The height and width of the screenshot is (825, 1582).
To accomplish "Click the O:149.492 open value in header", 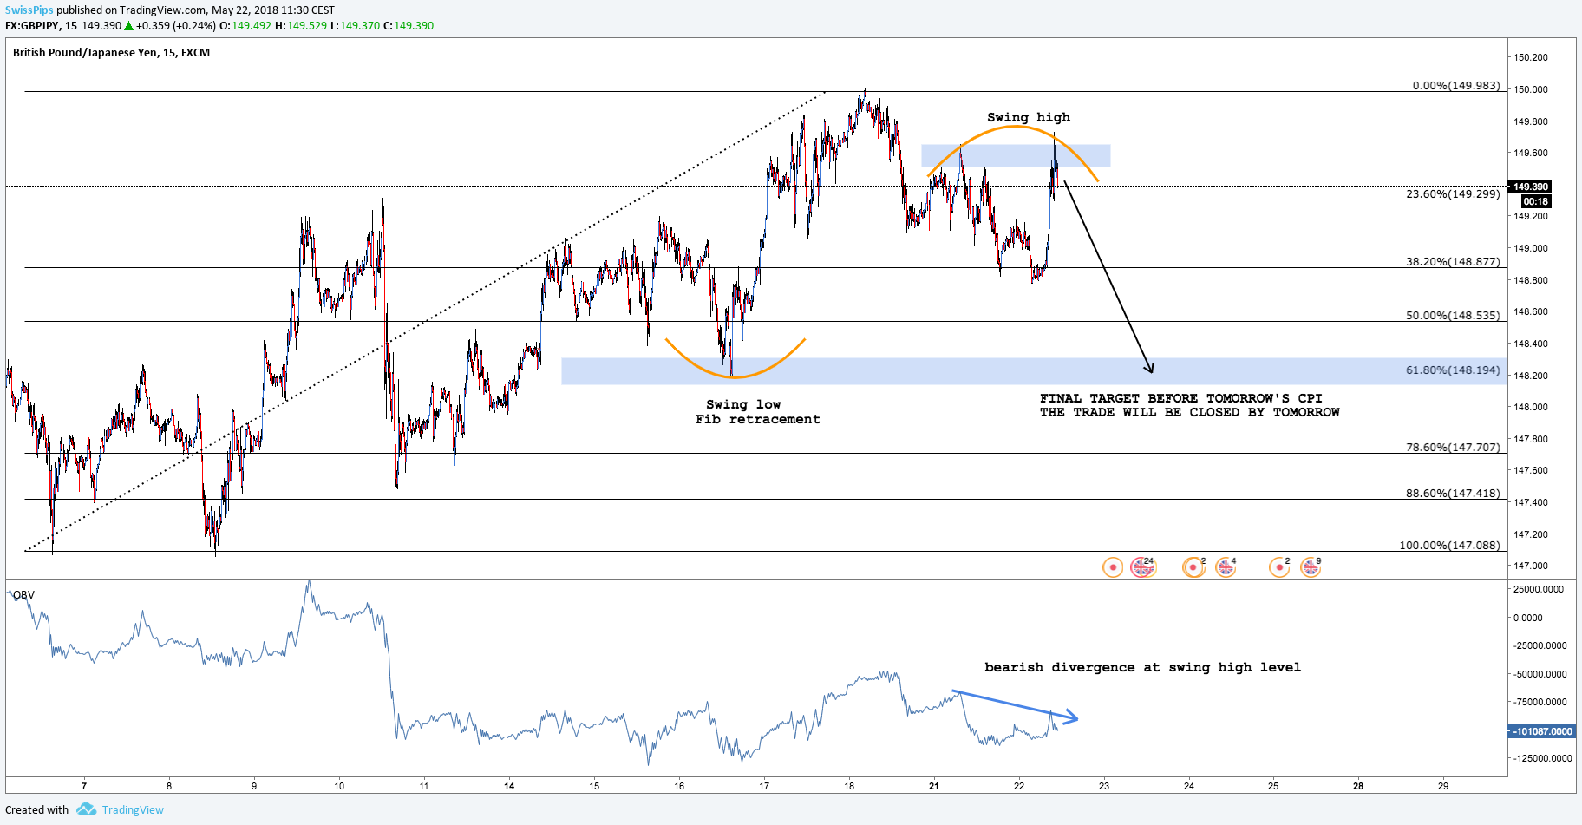I will [245, 26].
